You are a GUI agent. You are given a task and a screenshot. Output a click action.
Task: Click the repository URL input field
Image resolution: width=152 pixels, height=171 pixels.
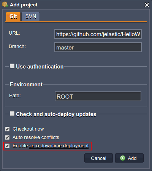click(x=98, y=34)
